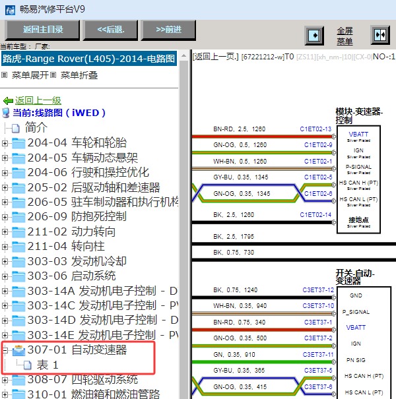Click folder icon of 206-05 驻车制动器
This screenshot has height=399, width=396.
coord(18,202)
